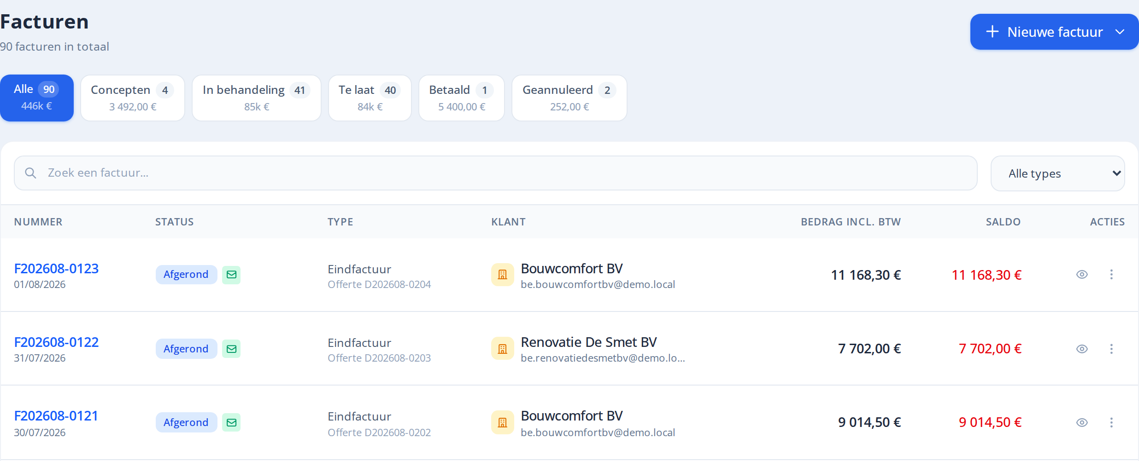This screenshot has width=1139, height=461.
Task: Click the company building icon for F202608-0121
Action: 502,422
